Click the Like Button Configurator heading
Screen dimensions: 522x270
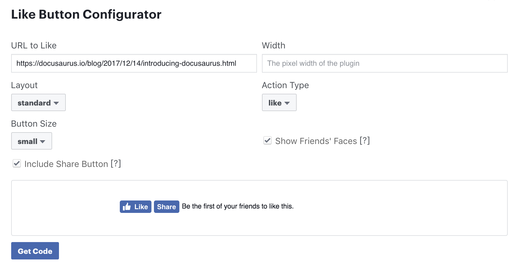[86, 14]
